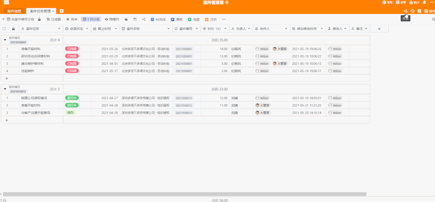Open the Map (地图) plugin
The width and height of the screenshot is (435, 202).
click(x=194, y=19)
